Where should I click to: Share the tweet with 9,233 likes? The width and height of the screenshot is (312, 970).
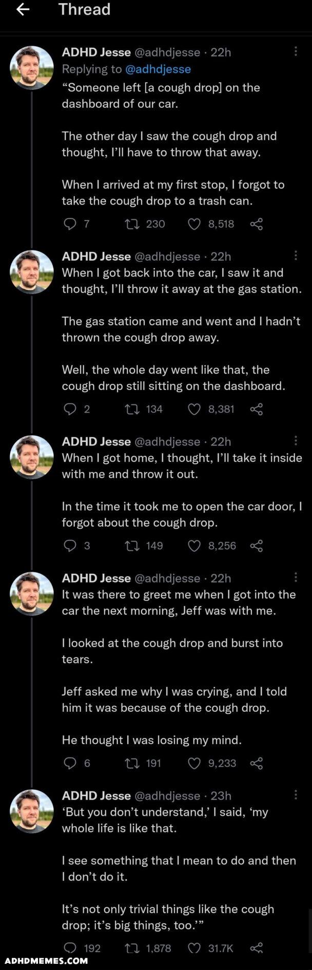[257, 763]
